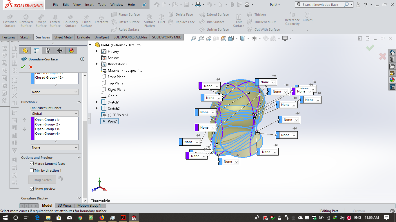Open Dir2 curves influence Global dropdown
396x222 pixels.
55,114
